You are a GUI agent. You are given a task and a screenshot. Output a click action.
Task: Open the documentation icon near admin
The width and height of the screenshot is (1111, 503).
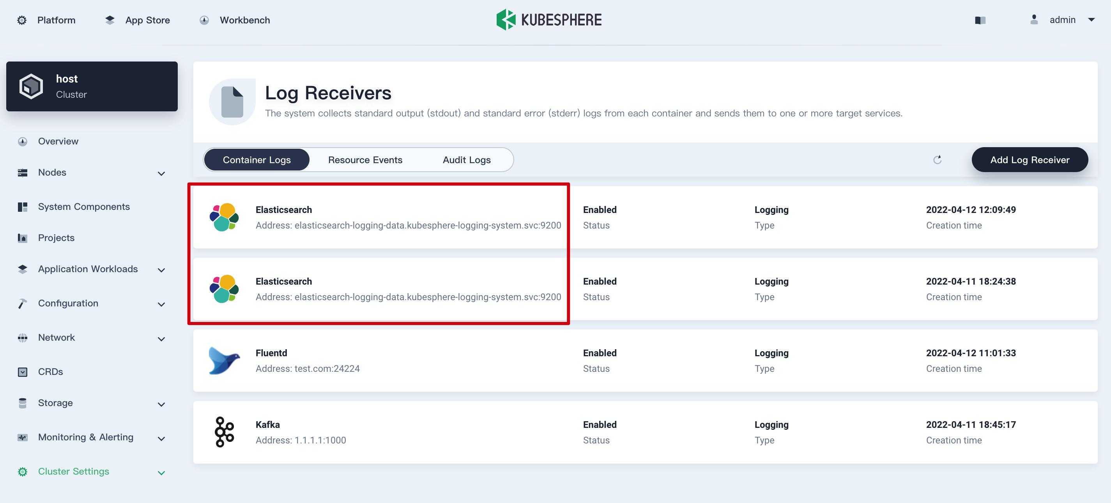point(980,20)
